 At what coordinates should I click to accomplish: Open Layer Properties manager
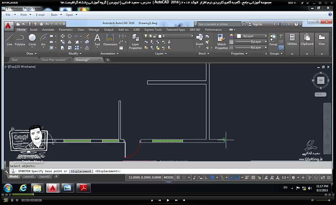[135, 42]
